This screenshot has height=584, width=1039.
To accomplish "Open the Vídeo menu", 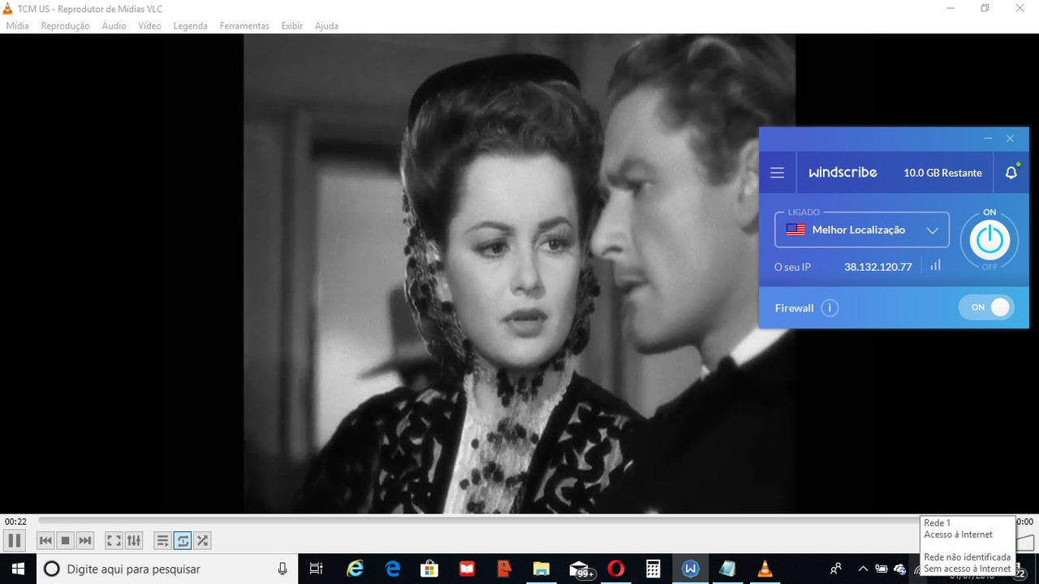I will 149,26.
